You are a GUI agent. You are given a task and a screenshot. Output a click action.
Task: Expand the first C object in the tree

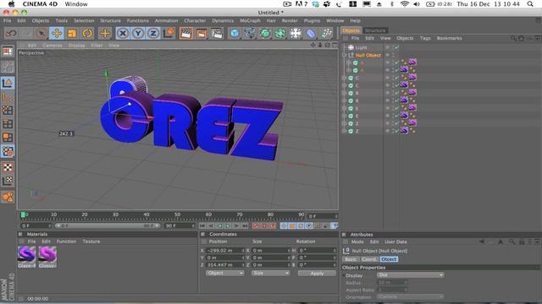point(345,78)
